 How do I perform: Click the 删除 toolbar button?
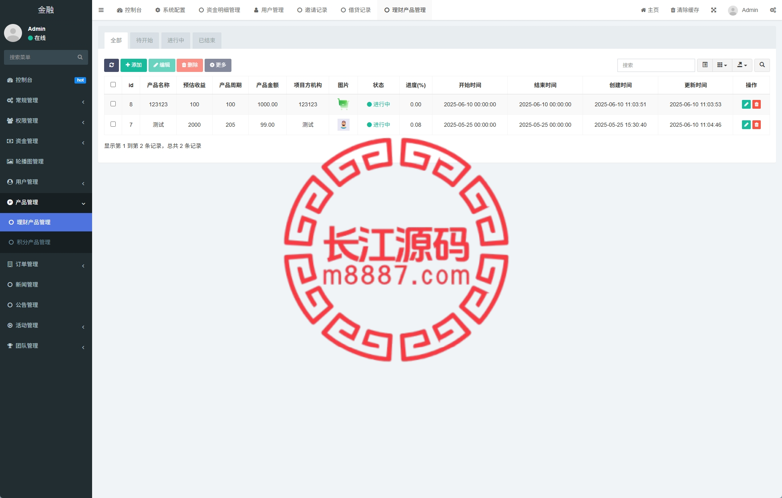[190, 65]
